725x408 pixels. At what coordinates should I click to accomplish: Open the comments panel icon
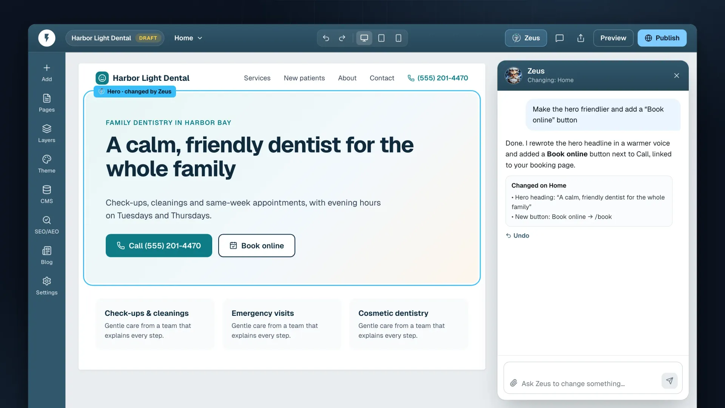[560, 38]
